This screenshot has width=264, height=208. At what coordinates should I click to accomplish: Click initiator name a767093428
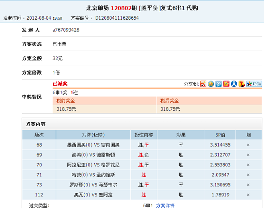click(66, 30)
